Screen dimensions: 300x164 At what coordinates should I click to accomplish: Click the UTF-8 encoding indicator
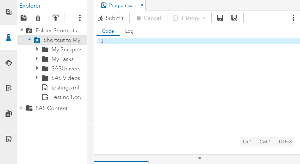(285, 142)
